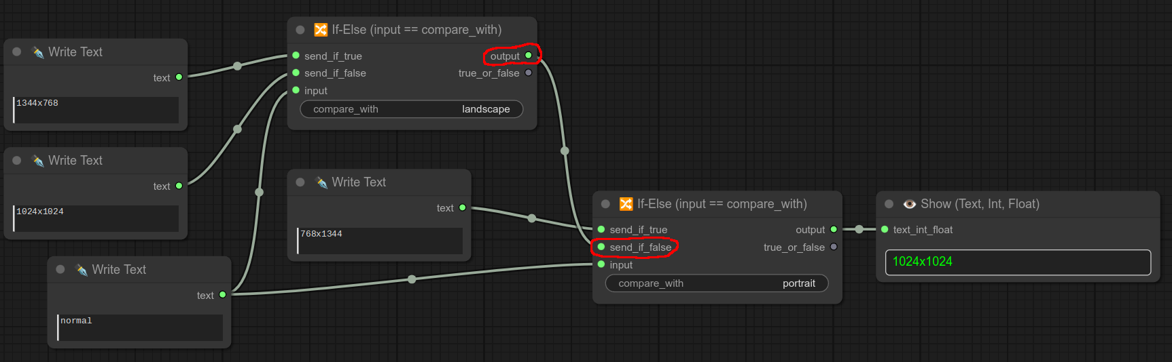Click the shuffle icon on the portrait If-Else node

click(x=626, y=204)
